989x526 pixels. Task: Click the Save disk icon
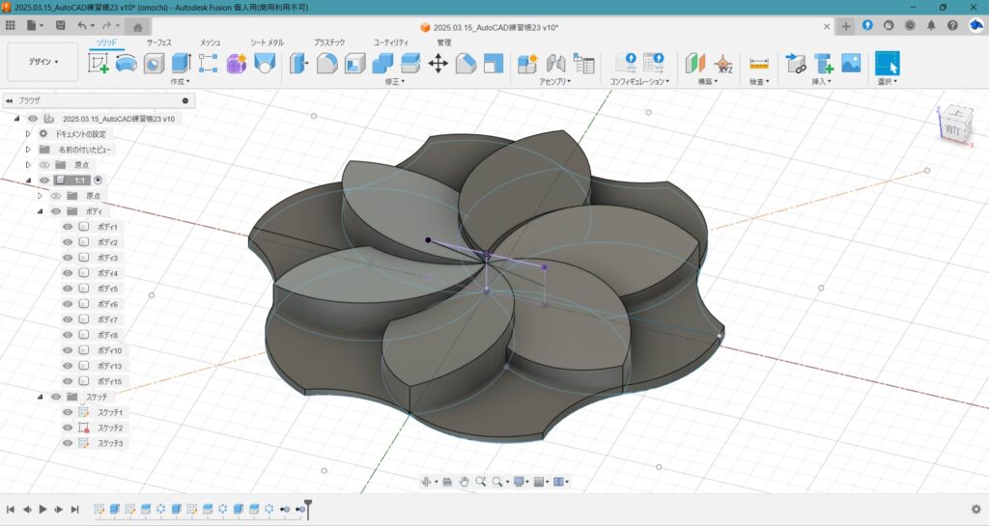pos(61,25)
